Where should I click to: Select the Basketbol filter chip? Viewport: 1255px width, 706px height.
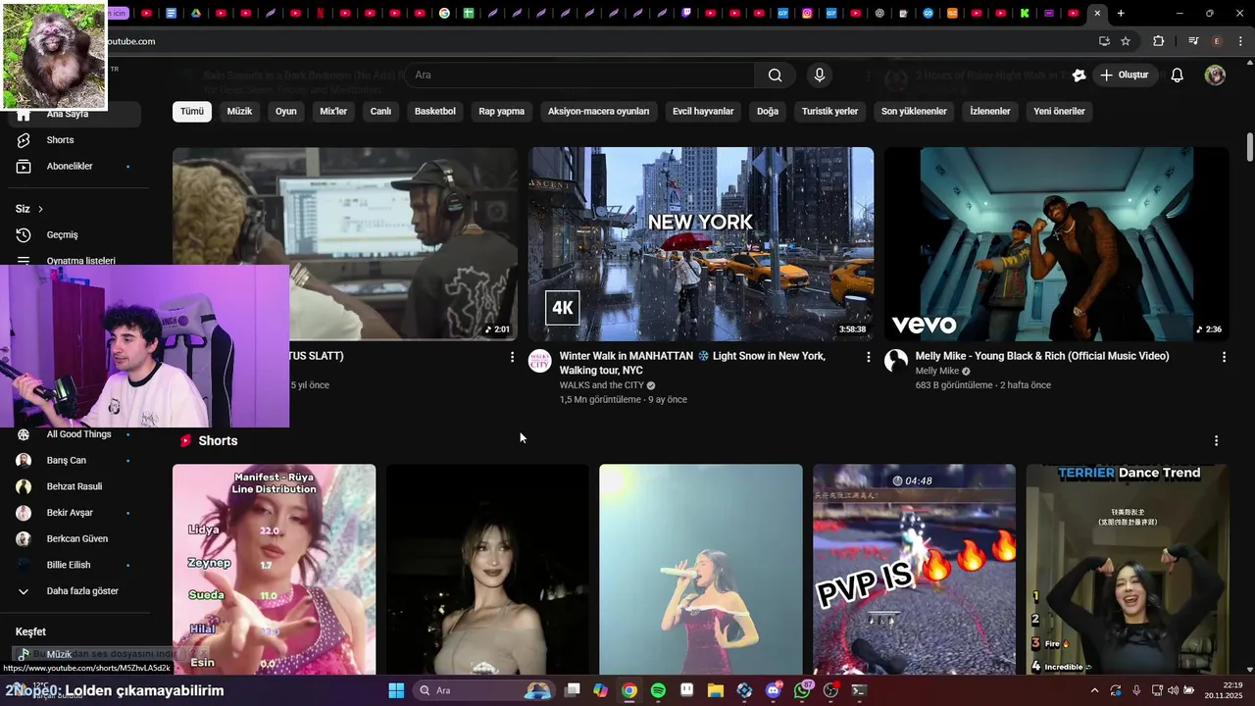pos(435,112)
